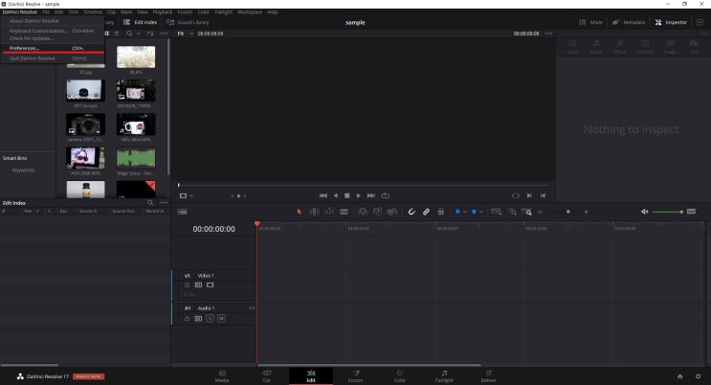This screenshot has width=711, height=385.
Task: Select the Trim Edit Mode tool
Action: point(314,212)
